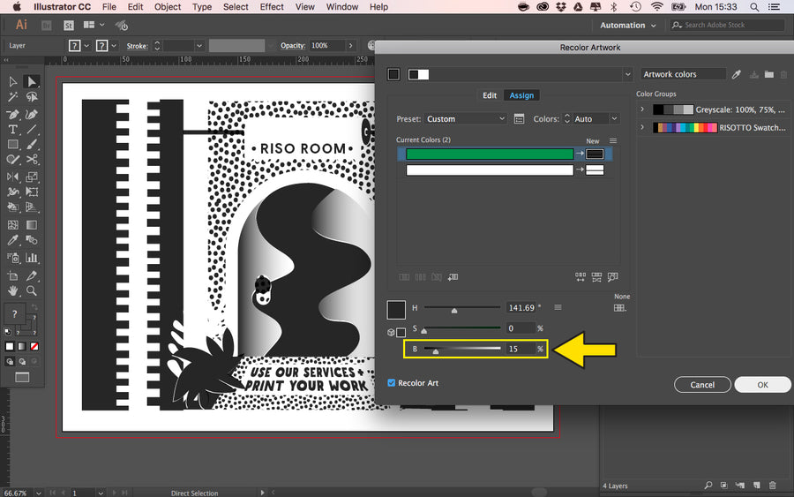Click the St Adobe Stock button
The width and height of the screenshot is (794, 497).
(69, 26)
